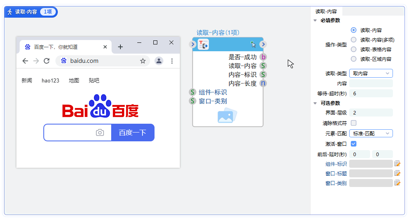Select the 读取-表格内容 radio option
The height and width of the screenshot is (219, 411).
pos(354,49)
